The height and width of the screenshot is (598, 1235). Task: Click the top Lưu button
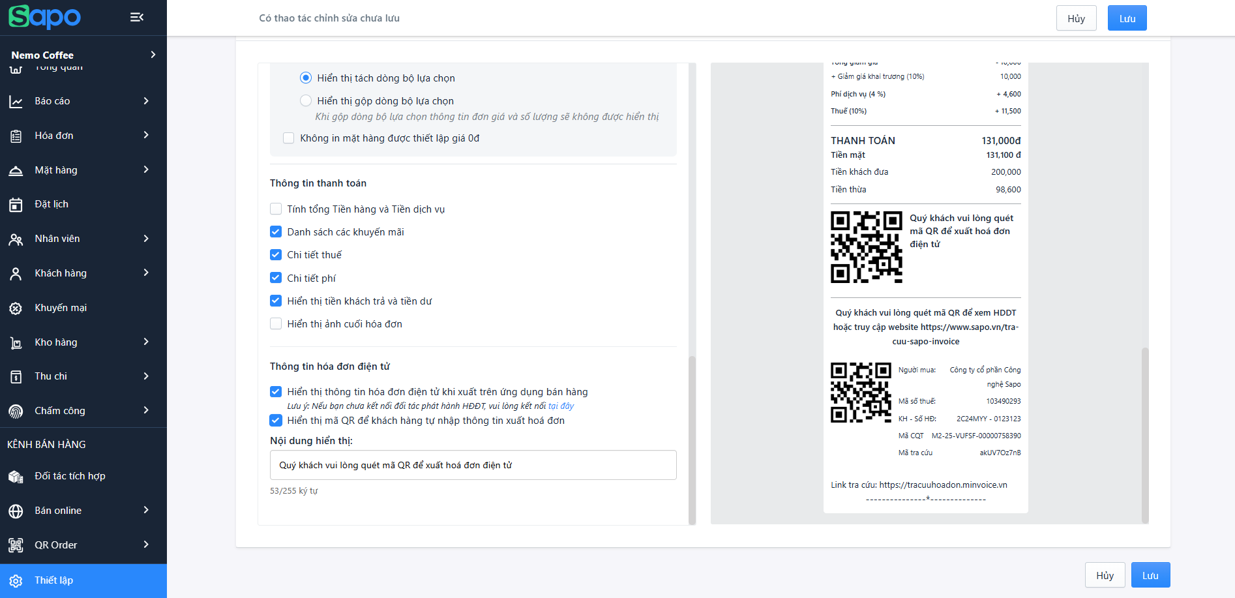[1127, 18]
